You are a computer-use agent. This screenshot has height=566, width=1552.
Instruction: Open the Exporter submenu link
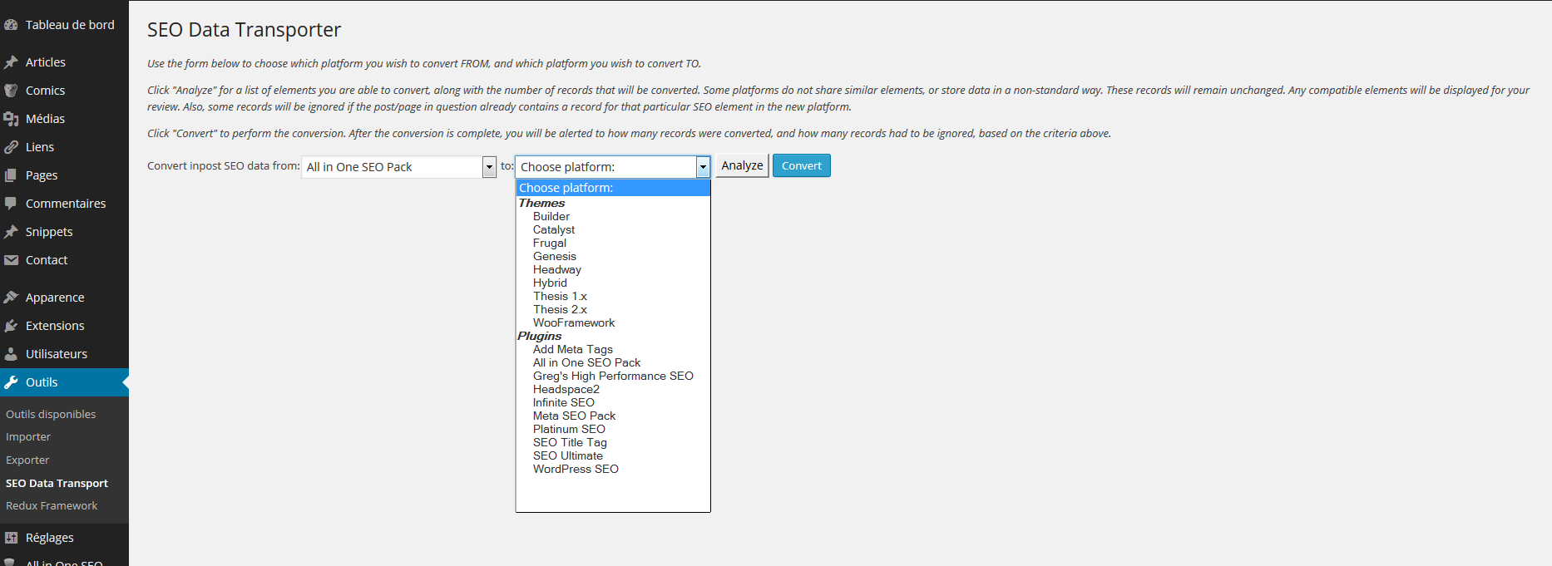tap(27, 460)
